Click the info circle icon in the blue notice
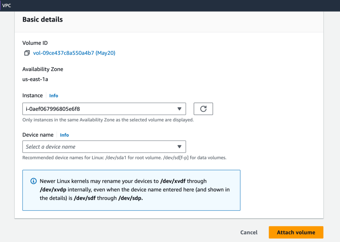Image resolution: width=340 pixels, height=242 pixels. click(33, 181)
